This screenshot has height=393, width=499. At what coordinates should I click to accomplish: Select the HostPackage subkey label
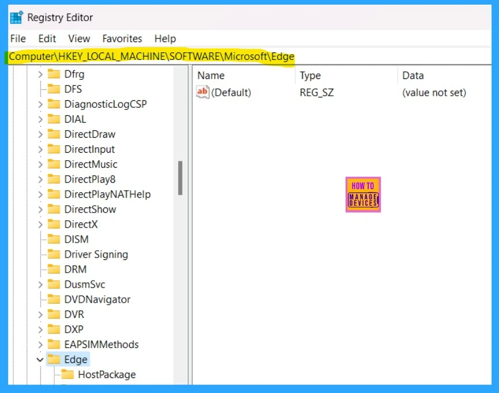coord(107,375)
